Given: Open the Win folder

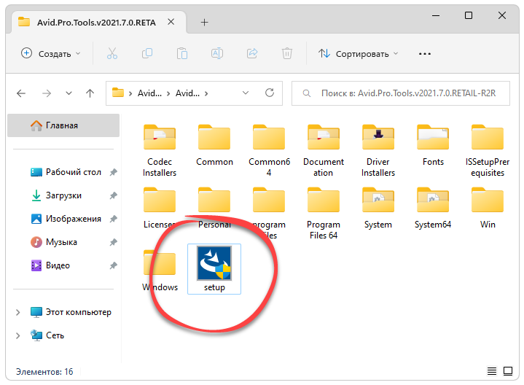Looking at the screenshot, I should click(x=488, y=208).
